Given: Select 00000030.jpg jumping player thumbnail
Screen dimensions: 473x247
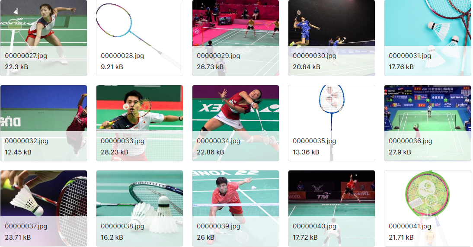Looking at the screenshot, I should (x=332, y=38).
